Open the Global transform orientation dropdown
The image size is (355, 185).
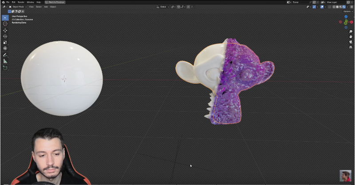(x=163, y=7)
